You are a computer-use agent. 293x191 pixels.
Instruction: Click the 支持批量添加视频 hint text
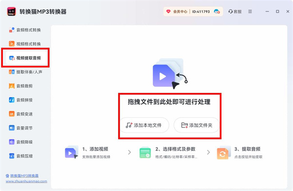(x=96, y=157)
